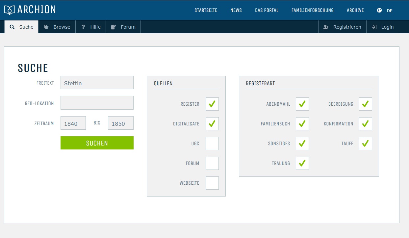
Task: Click the Zeitraum label
Action: tap(44, 124)
